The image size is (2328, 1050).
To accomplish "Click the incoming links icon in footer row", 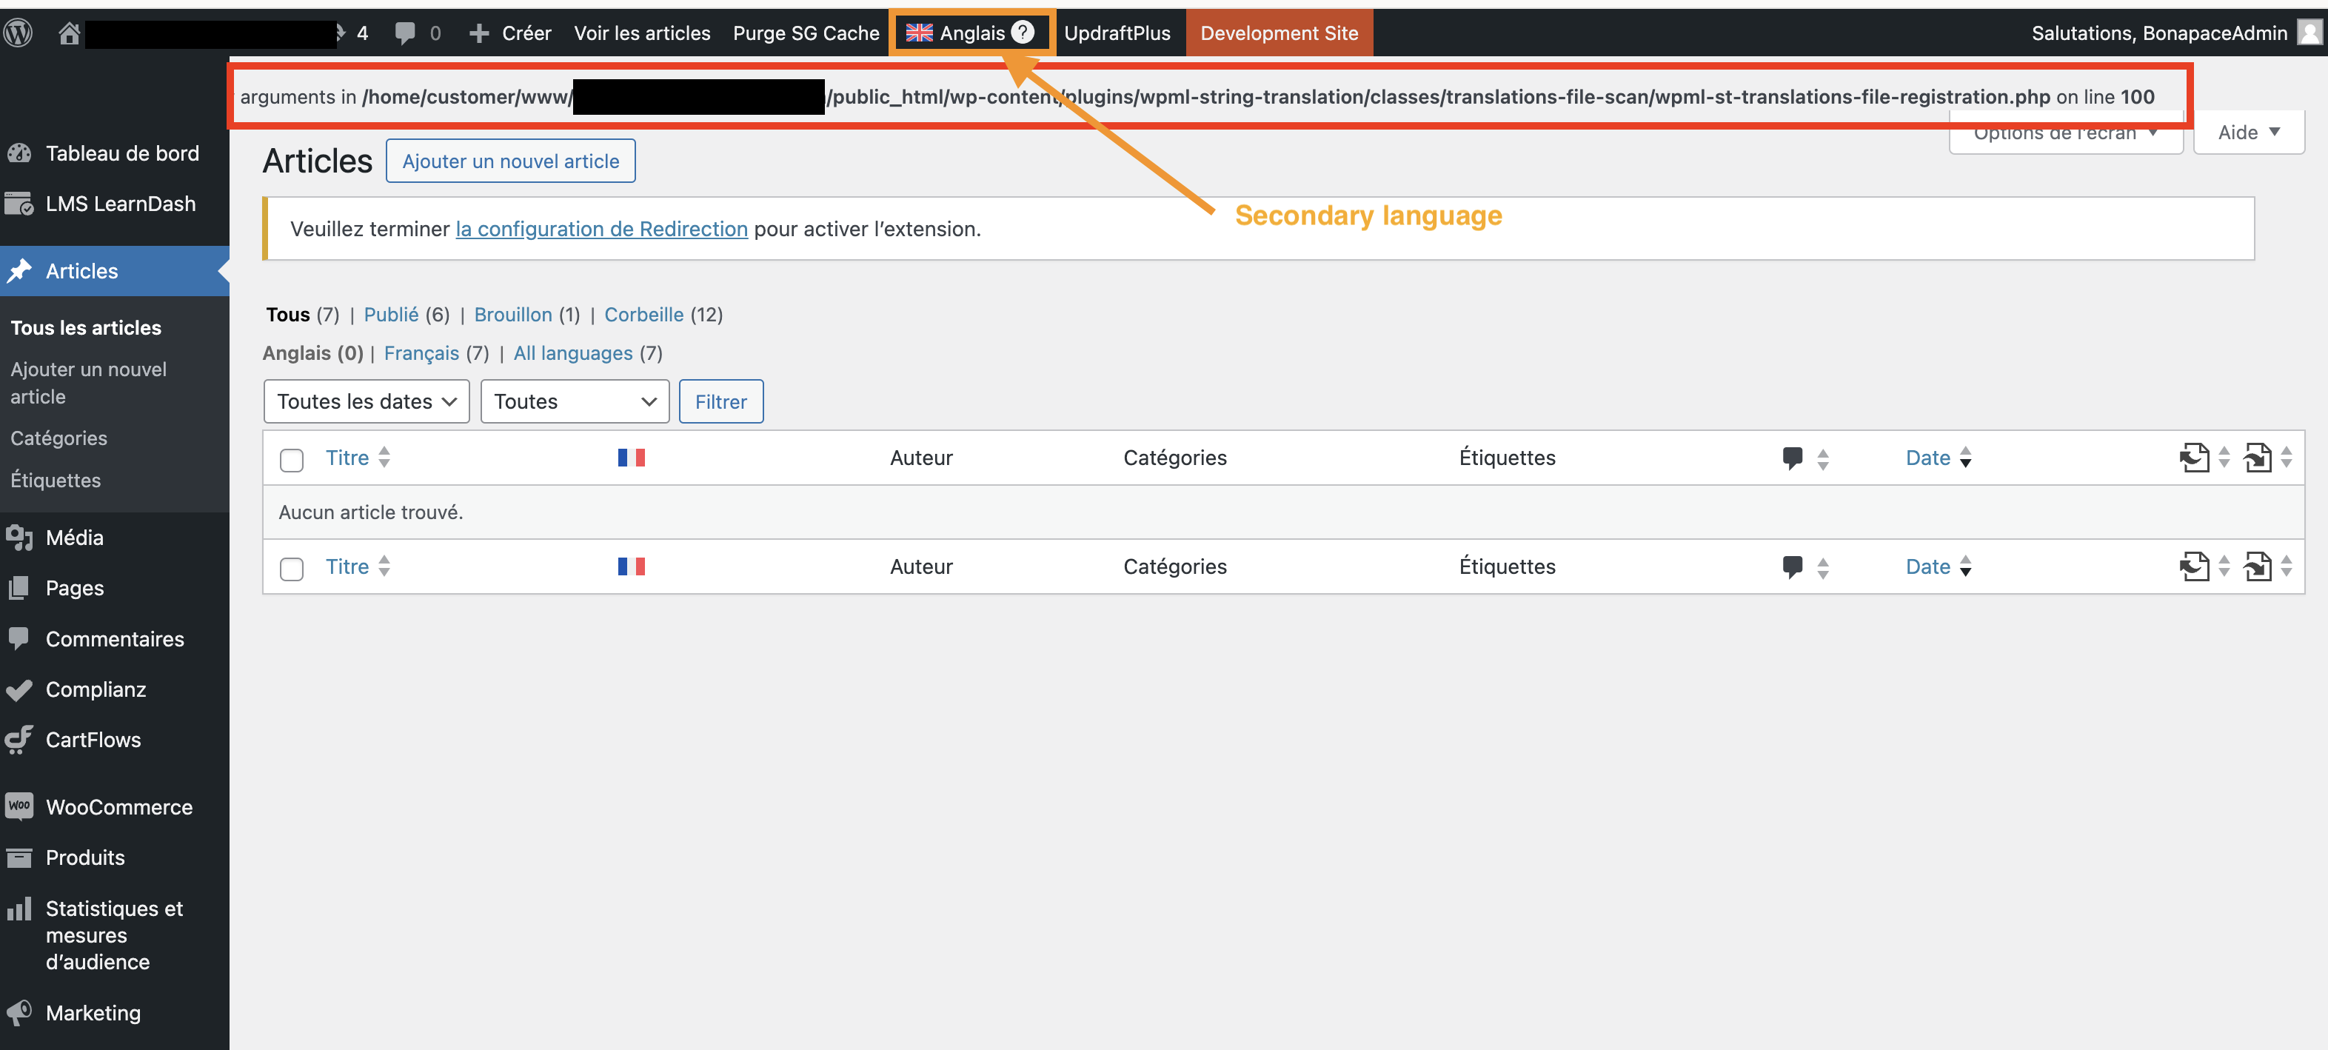I will tap(2258, 566).
